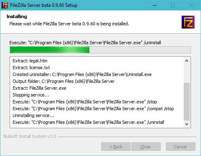The image size is (201, 156).
Task: Close the setup window with the X
Action: point(191,5)
